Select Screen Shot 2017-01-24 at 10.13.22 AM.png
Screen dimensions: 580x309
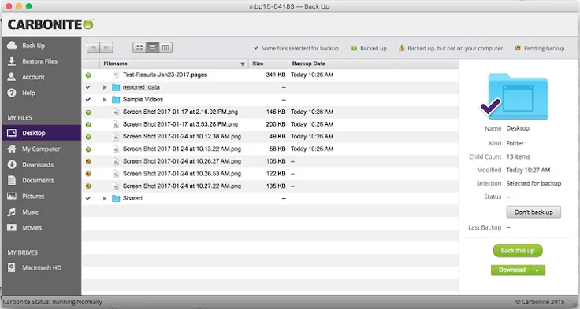(270, 149)
